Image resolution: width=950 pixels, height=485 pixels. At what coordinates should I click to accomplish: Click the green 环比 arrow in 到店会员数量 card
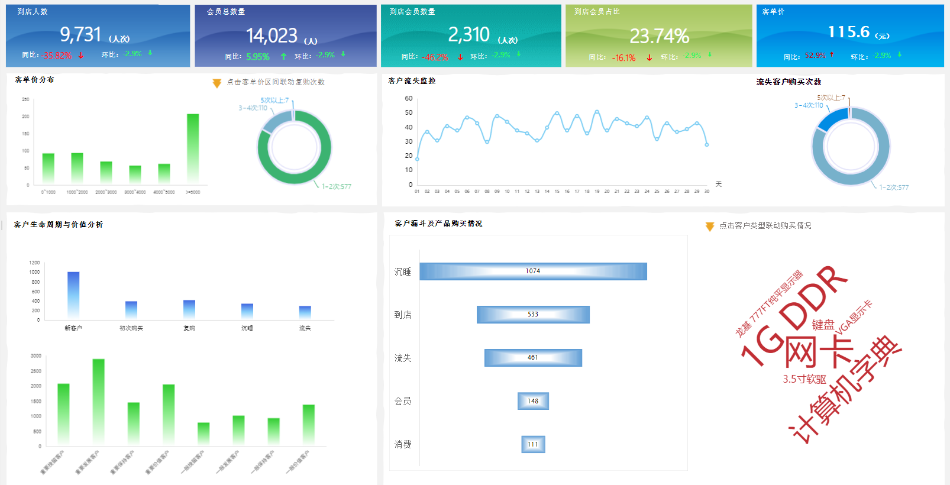(x=519, y=54)
